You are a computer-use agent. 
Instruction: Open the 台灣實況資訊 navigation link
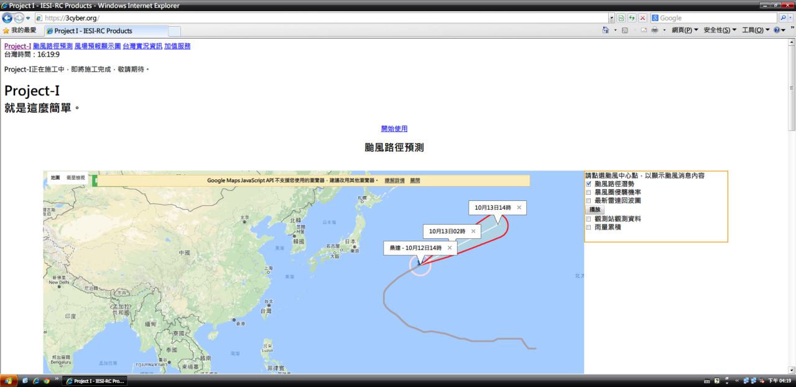(142, 46)
